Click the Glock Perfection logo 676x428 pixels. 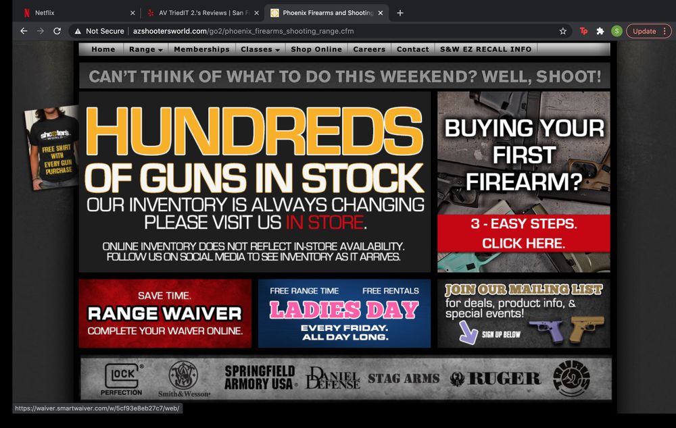click(122, 379)
